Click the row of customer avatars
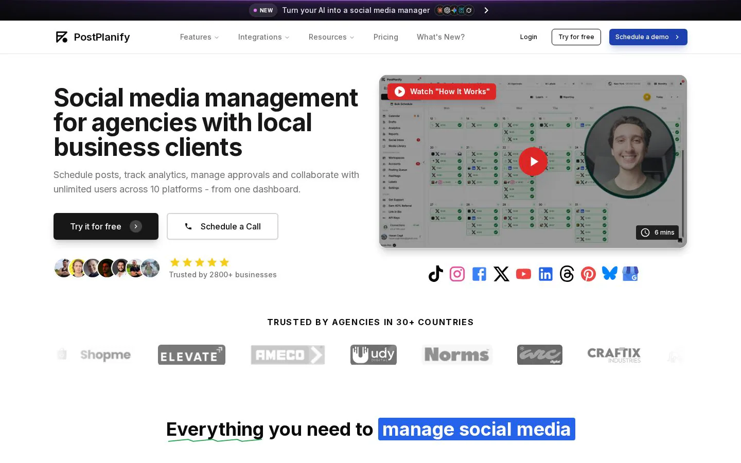The image size is (741, 463). 107,268
